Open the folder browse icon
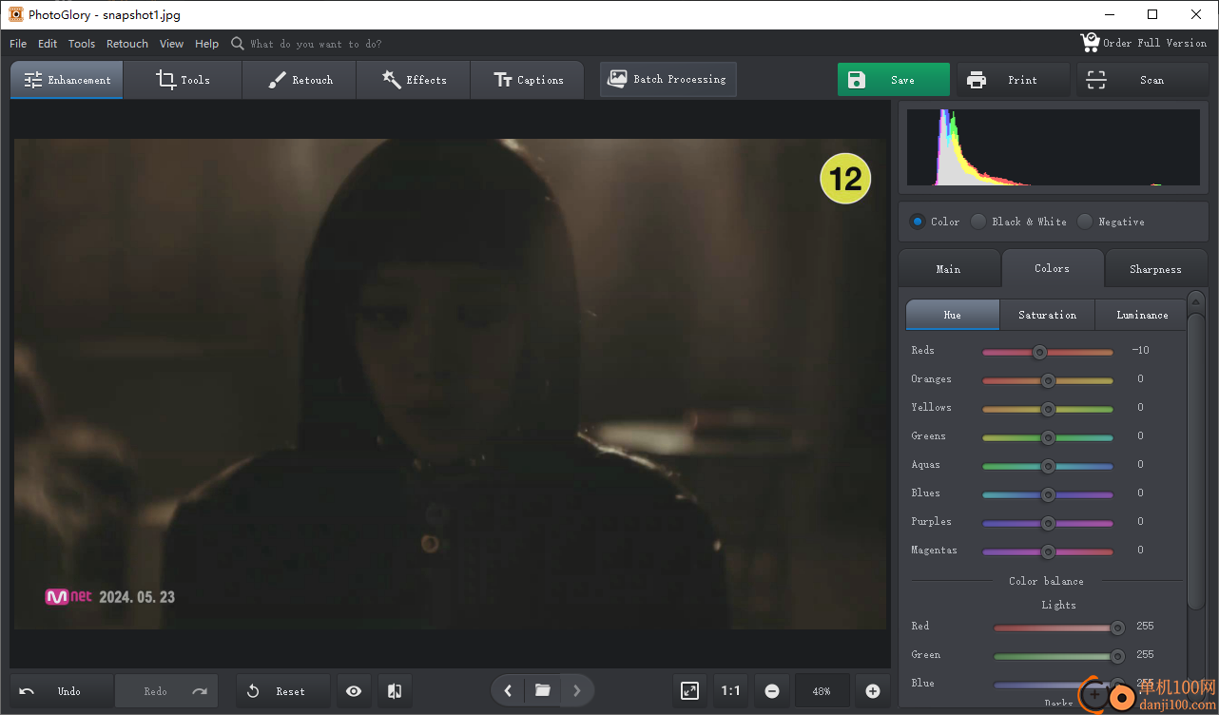 pos(542,690)
